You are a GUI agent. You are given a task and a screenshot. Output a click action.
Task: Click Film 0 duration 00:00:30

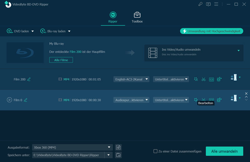95,100
